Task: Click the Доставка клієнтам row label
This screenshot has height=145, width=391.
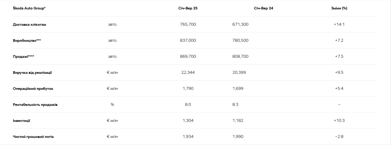Action: [x=30, y=24]
